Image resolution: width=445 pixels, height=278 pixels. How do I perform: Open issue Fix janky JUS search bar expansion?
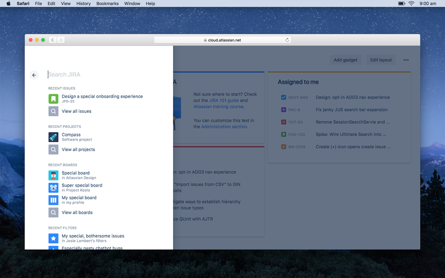point(352,110)
